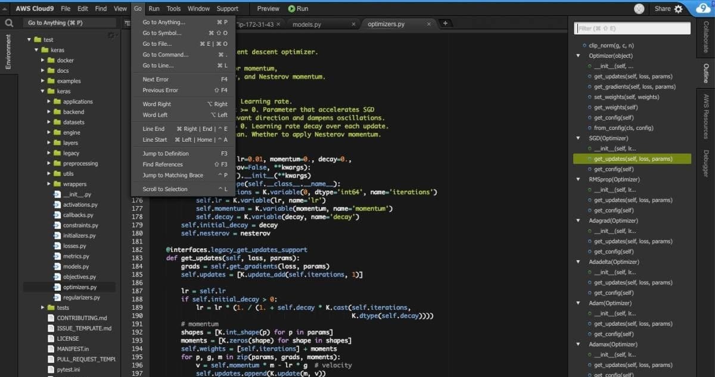Image resolution: width=715 pixels, height=377 pixels.
Task: Click the clip_norm function bullet icon
Action: [x=584, y=46]
